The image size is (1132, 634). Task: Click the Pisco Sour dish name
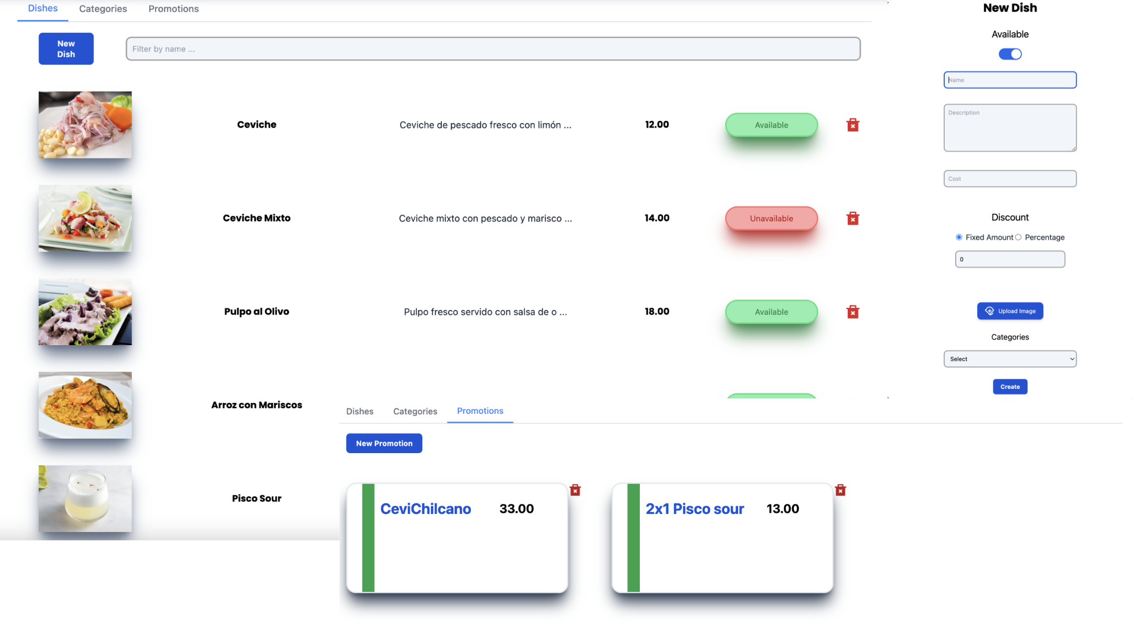[x=257, y=498]
